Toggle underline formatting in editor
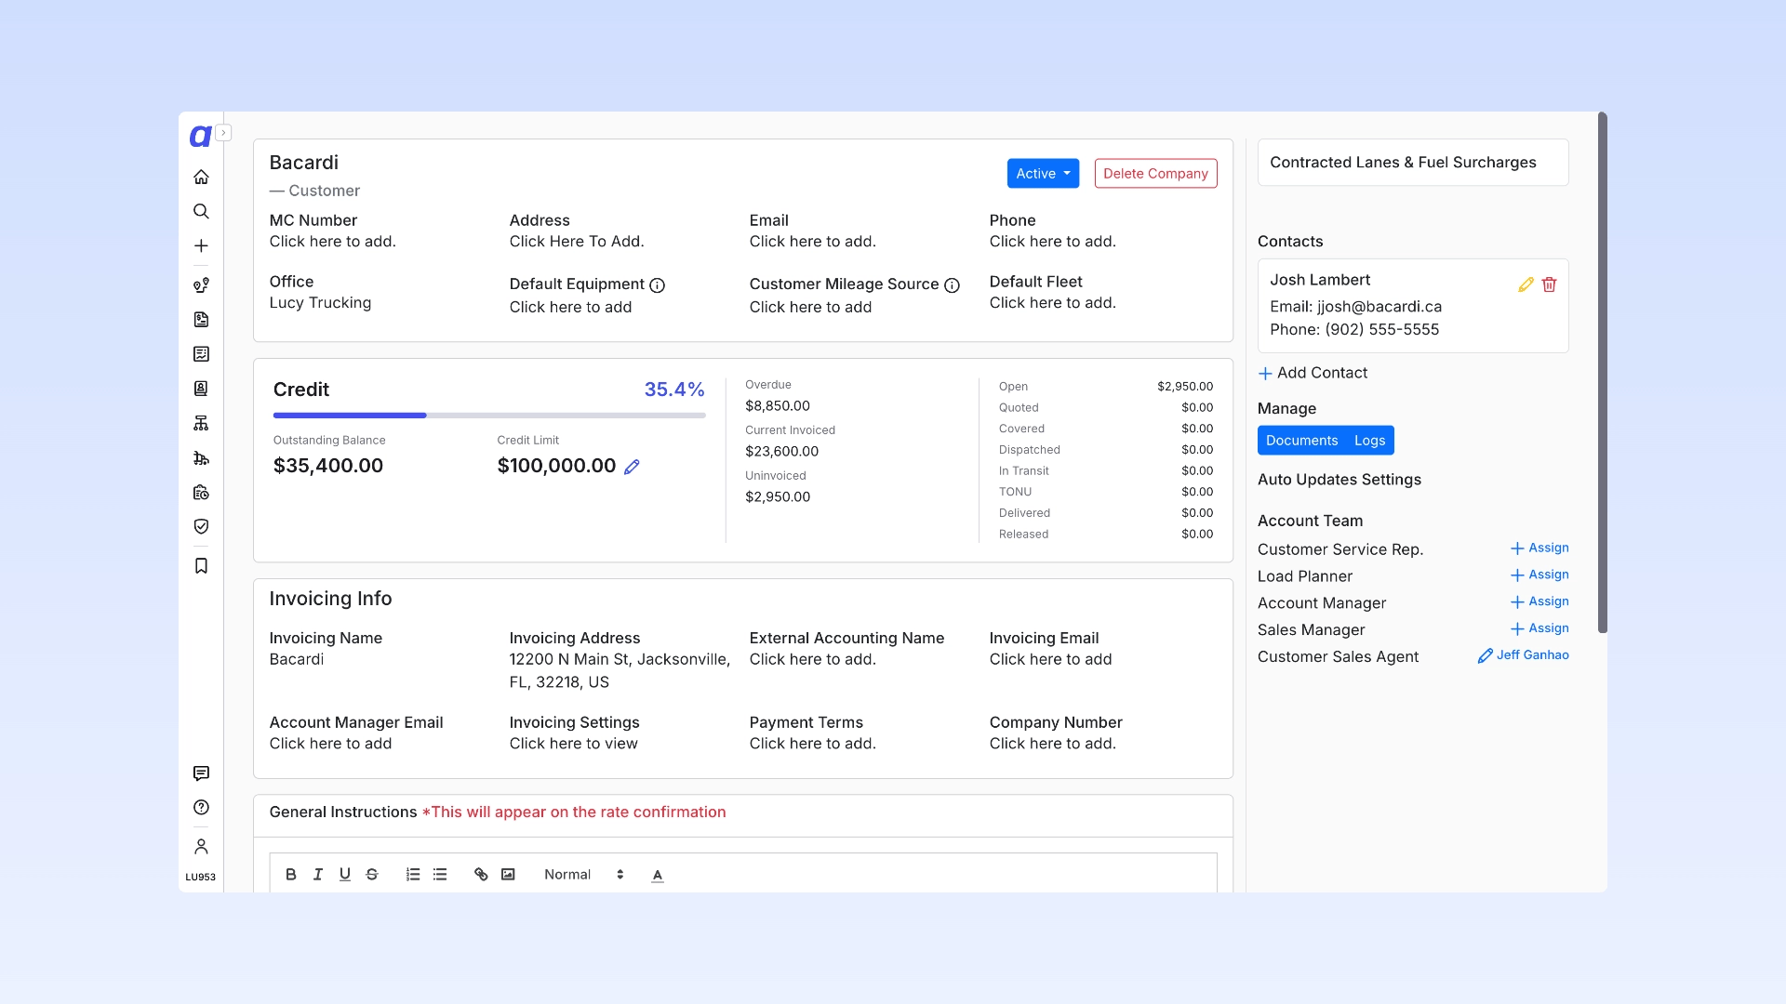Screen dimensions: 1786x1004 click(345, 875)
